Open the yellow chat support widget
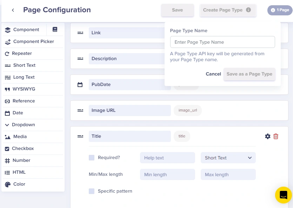Viewport: 293px width, 208px height. (x=283, y=195)
